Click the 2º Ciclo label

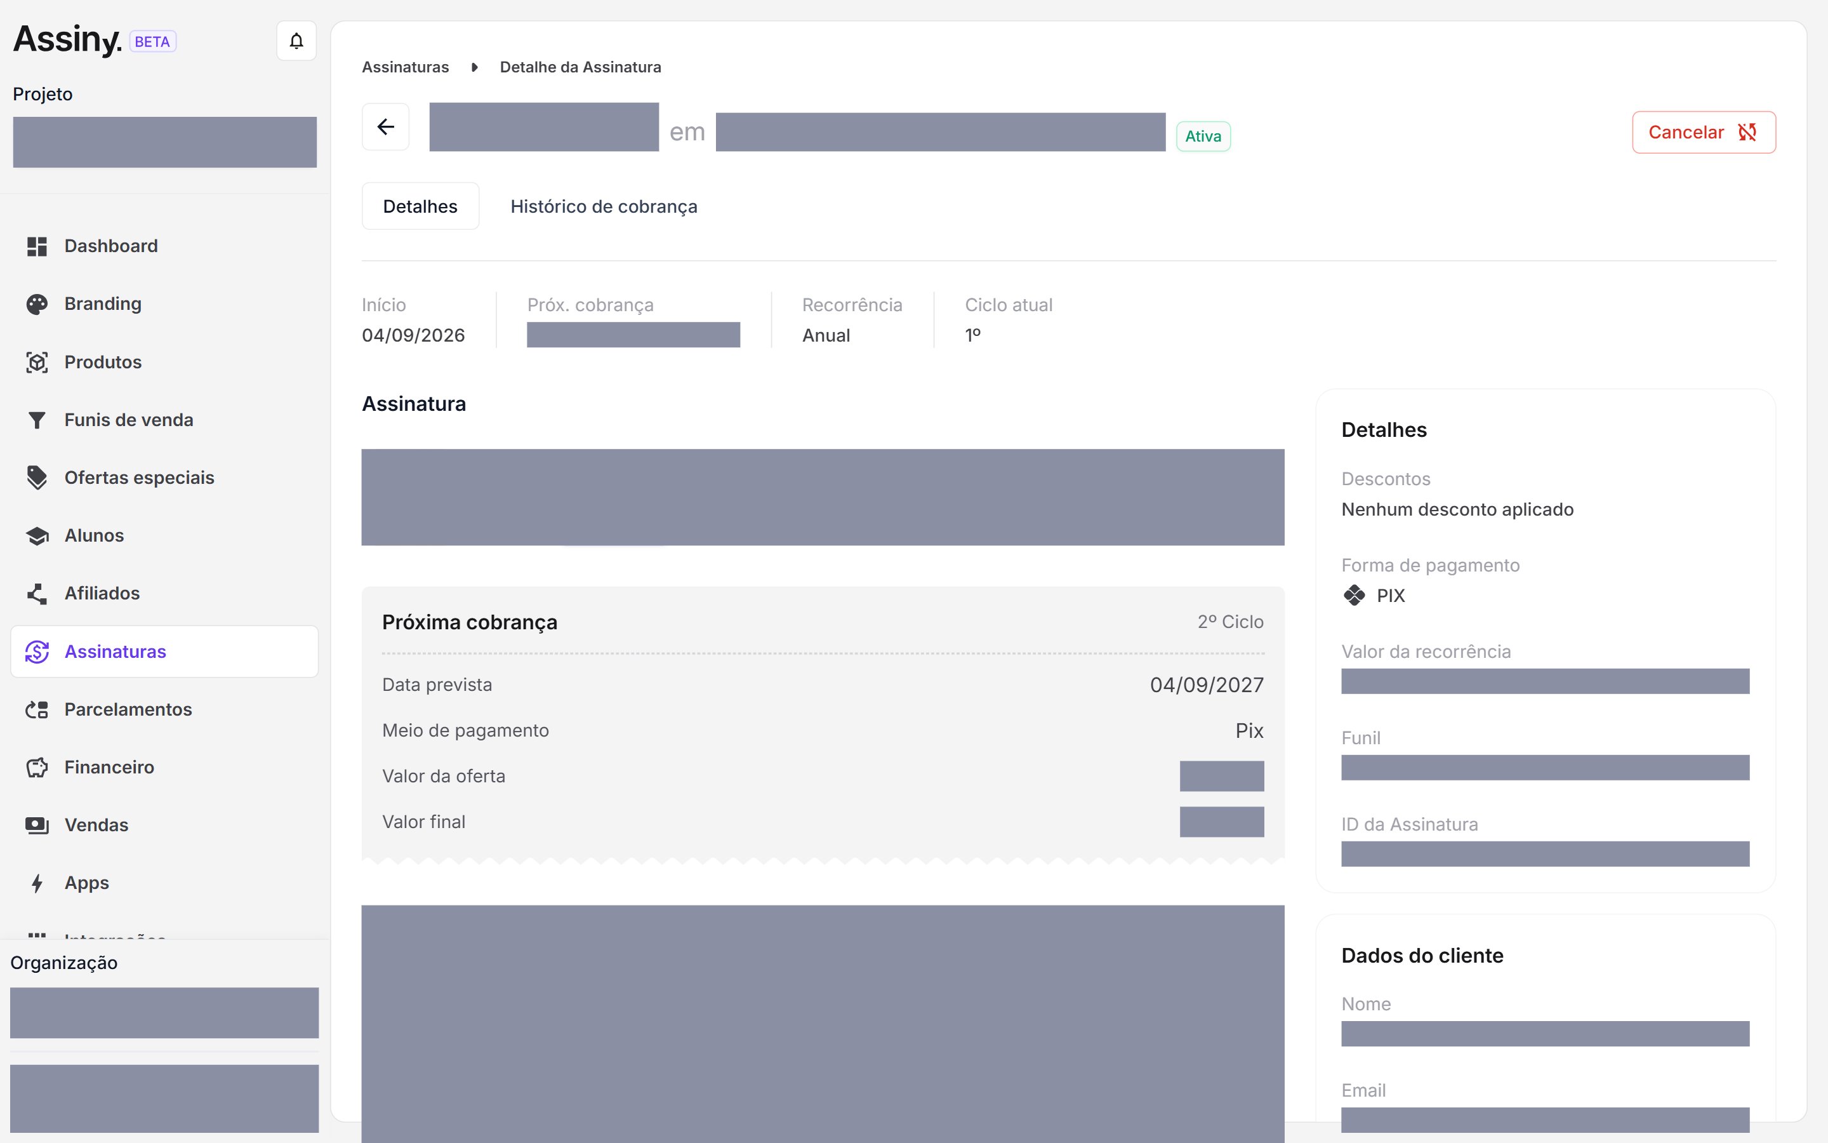click(x=1229, y=622)
